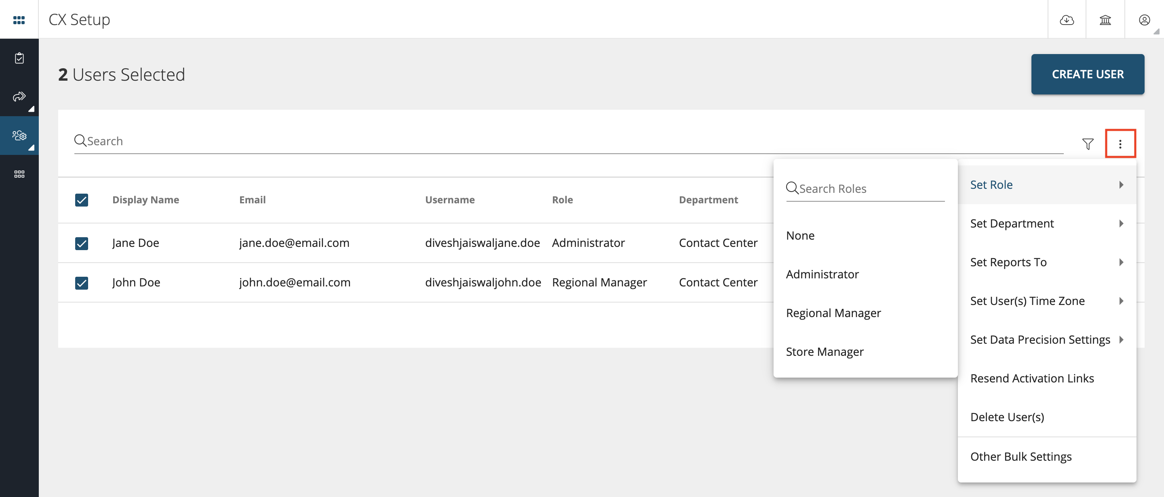The height and width of the screenshot is (497, 1164).
Task: Select the Administrator role option
Action: 822,273
